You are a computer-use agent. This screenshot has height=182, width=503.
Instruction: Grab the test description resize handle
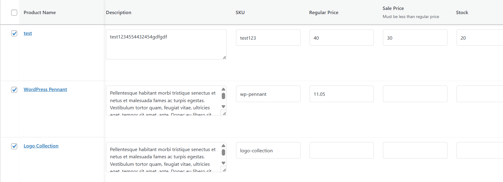(x=224, y=57)
